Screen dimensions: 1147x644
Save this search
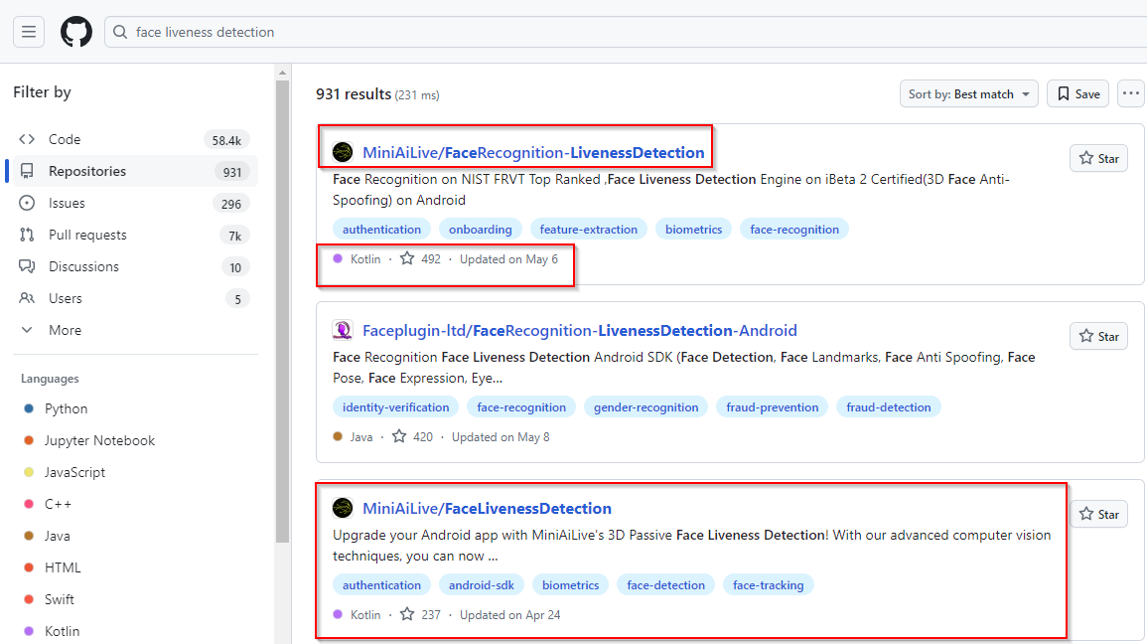(1078, 93)
